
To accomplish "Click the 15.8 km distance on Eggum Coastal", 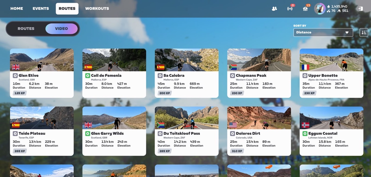I will (x=325, y=142).
